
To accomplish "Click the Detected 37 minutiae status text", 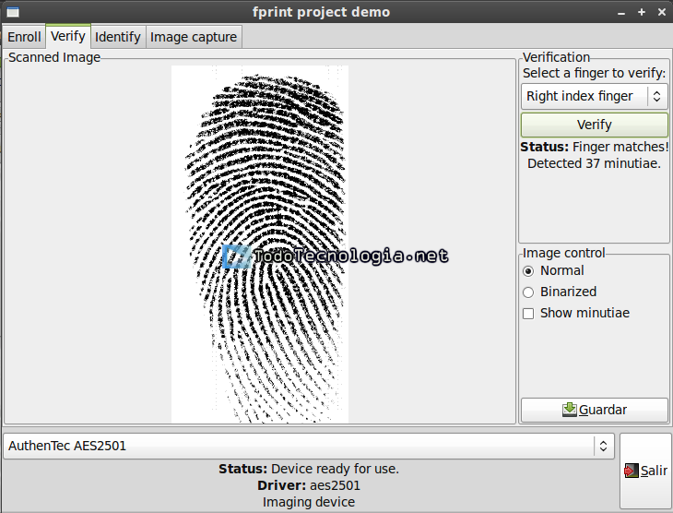I will [x=594, y=163].
